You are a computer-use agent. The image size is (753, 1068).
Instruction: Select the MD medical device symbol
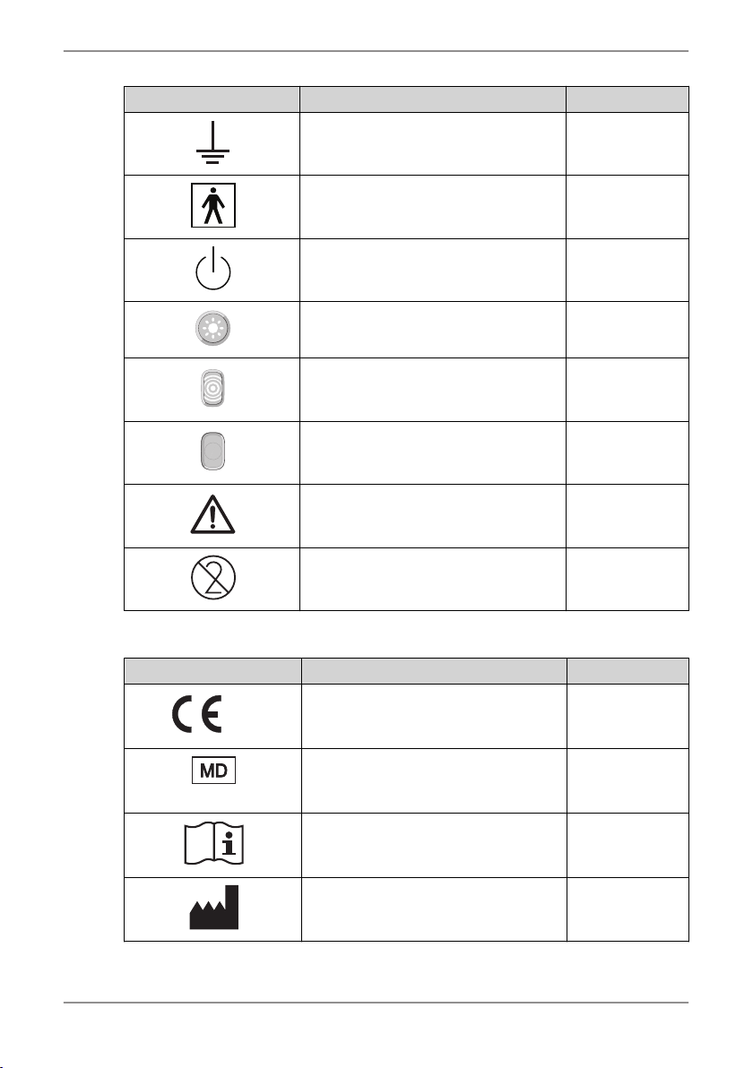[x=213, y=771]
